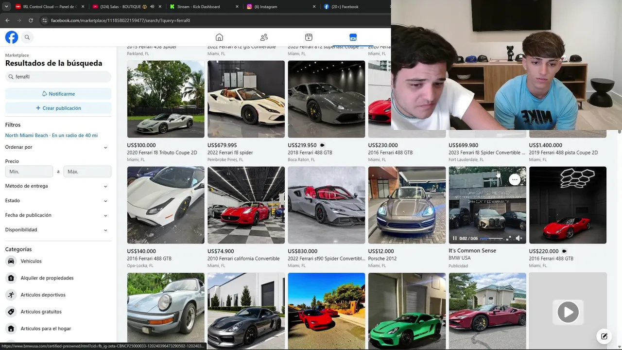
Task: Click the new message compose icon
Action: point(604,336)
